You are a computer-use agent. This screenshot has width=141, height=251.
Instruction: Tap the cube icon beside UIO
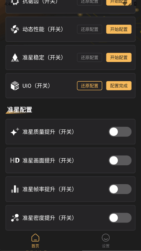(x=15, y=86)
